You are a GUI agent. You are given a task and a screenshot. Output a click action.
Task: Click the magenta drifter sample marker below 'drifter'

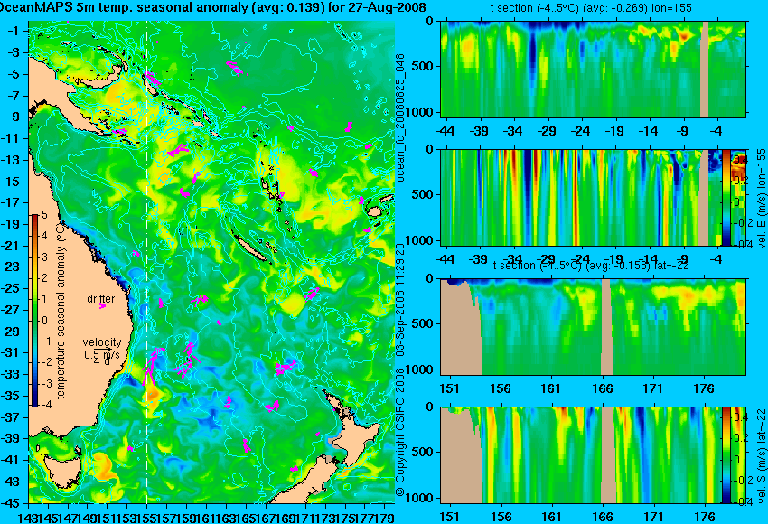click(102, 306)
